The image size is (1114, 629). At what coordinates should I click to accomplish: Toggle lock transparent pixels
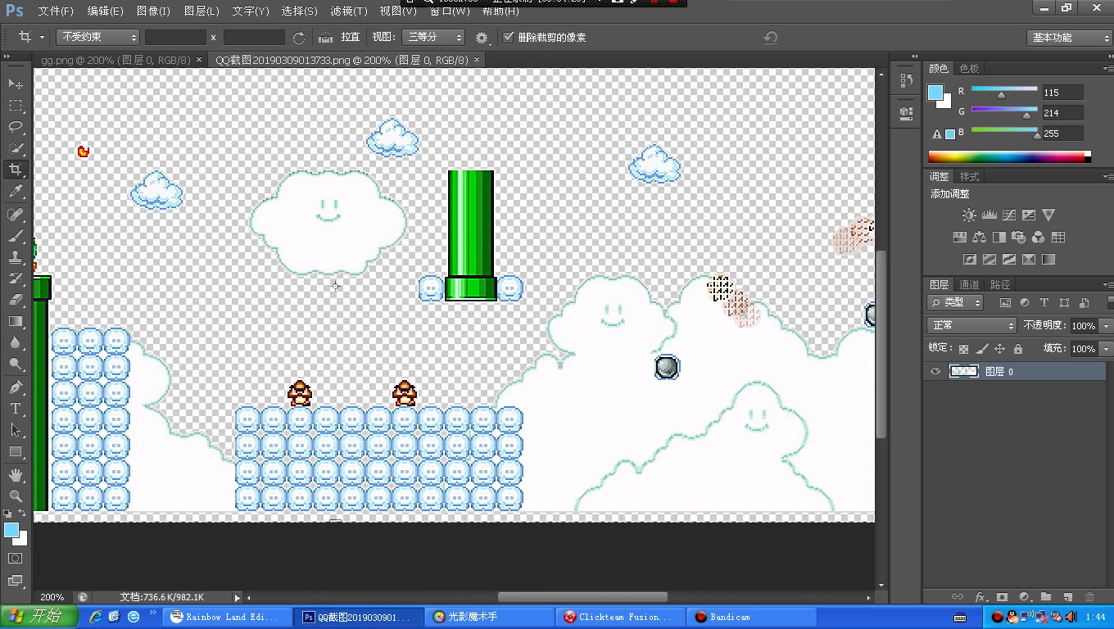pos(963,349)
